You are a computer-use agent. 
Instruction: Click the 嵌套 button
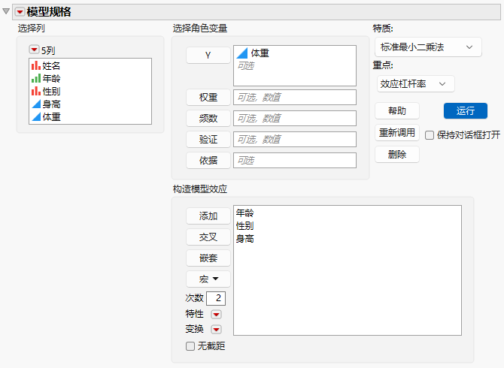point(208,258)
